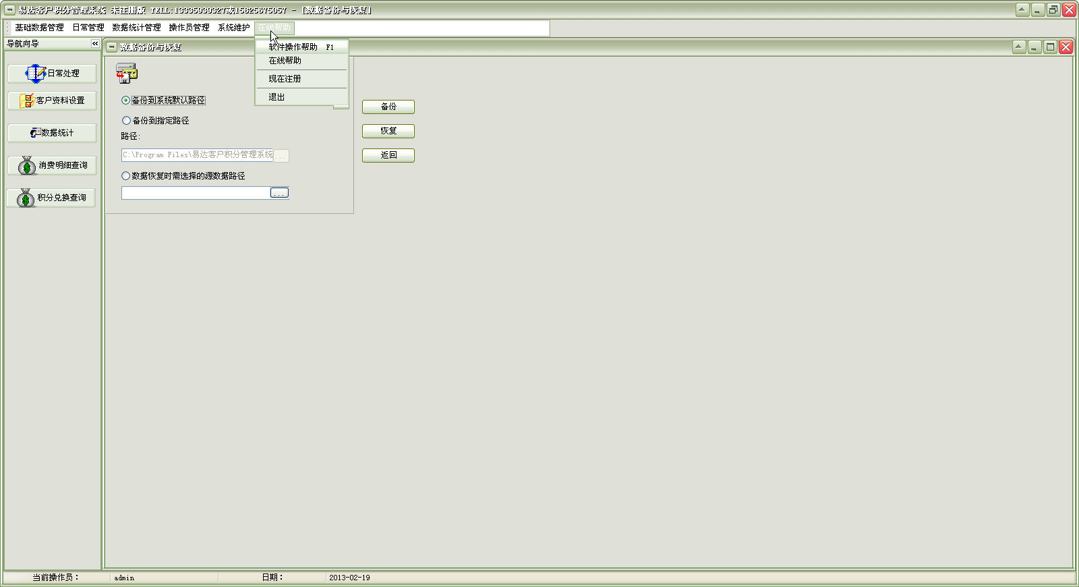Click the main window roll-up arrow button
1079x587 pixels.
(1022, 9)
